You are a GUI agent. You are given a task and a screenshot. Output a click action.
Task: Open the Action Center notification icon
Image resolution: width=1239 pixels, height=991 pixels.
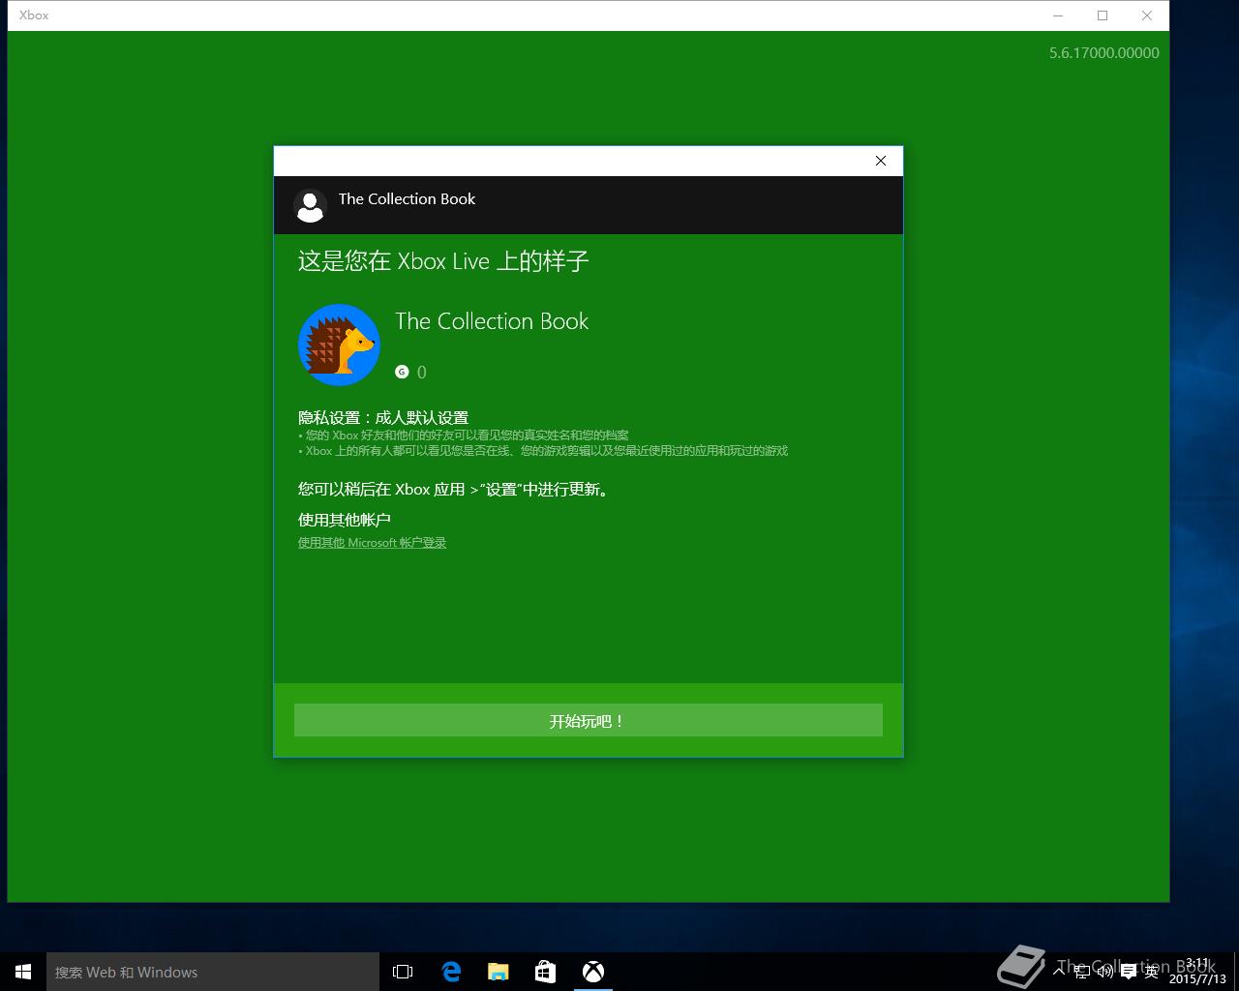[x=1129, y=972]
